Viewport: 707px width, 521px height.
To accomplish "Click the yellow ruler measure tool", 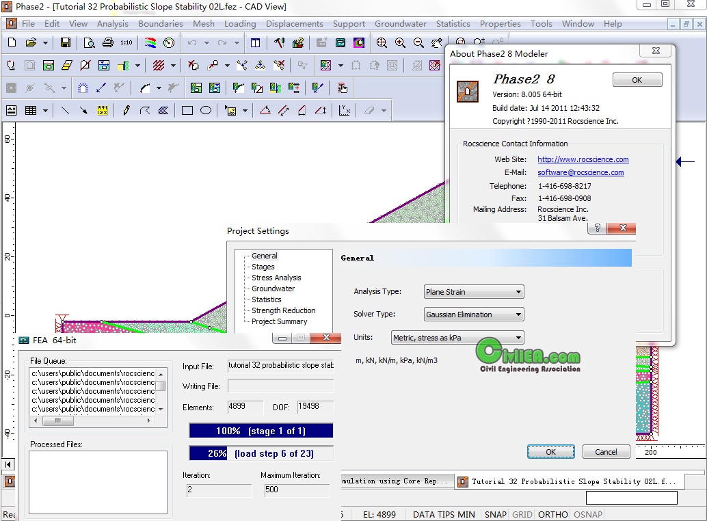I will (x=102, y=110).
